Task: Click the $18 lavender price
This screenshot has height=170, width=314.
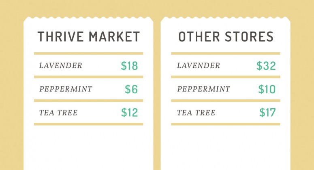Action: [129, 66]
